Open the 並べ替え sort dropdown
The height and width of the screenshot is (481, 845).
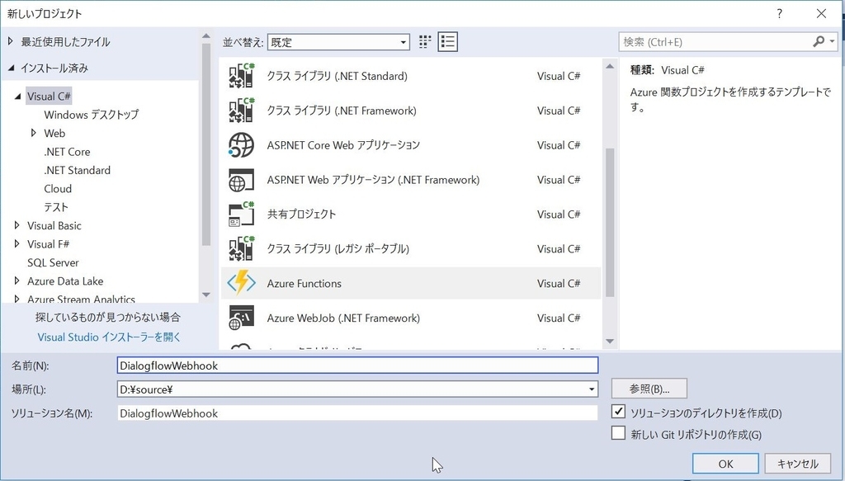tap(404, 41)
